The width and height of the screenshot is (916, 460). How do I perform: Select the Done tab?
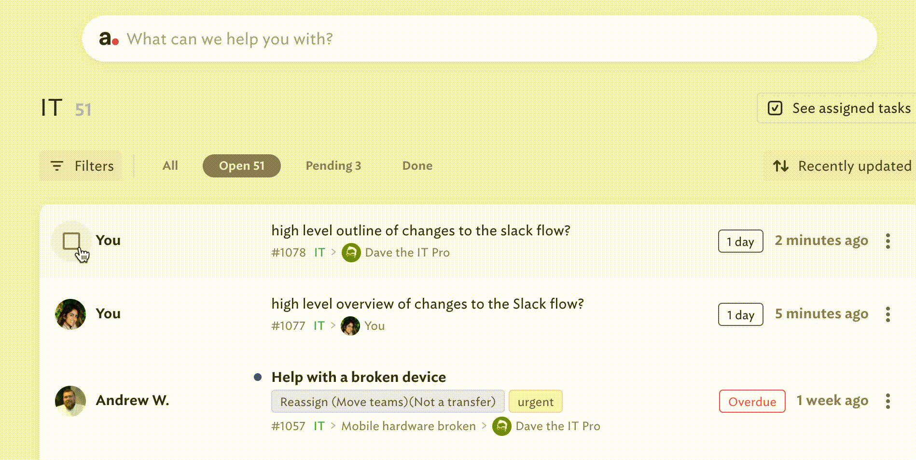(417, 166)
